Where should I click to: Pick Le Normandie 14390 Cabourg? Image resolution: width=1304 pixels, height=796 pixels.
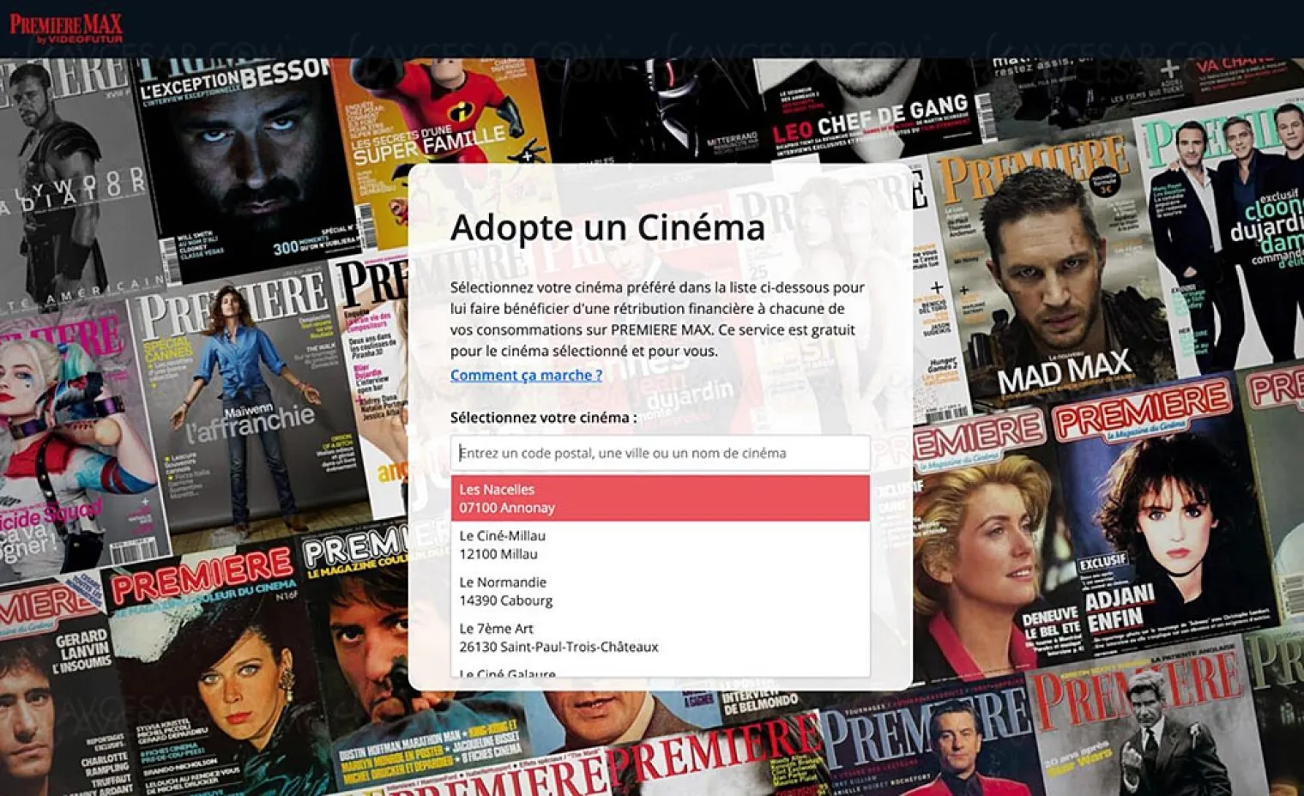click(660, 591)
